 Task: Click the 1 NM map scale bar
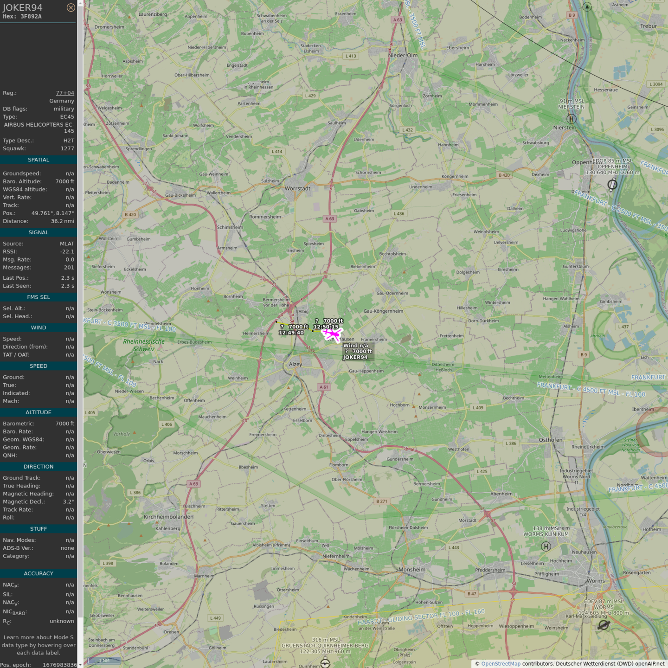pos(104,661)
